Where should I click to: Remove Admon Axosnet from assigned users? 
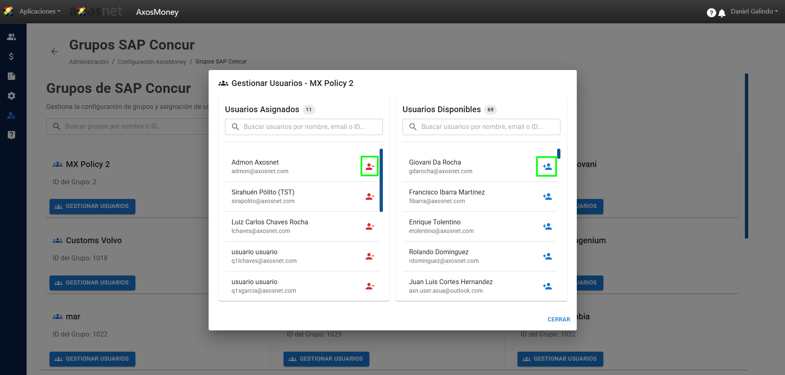[369, 167]
